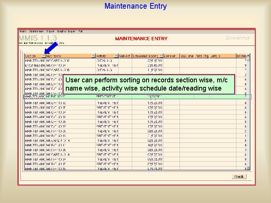Open the Master menu
The height and width of the screenshot is (203, 271).
click(23, 32)
